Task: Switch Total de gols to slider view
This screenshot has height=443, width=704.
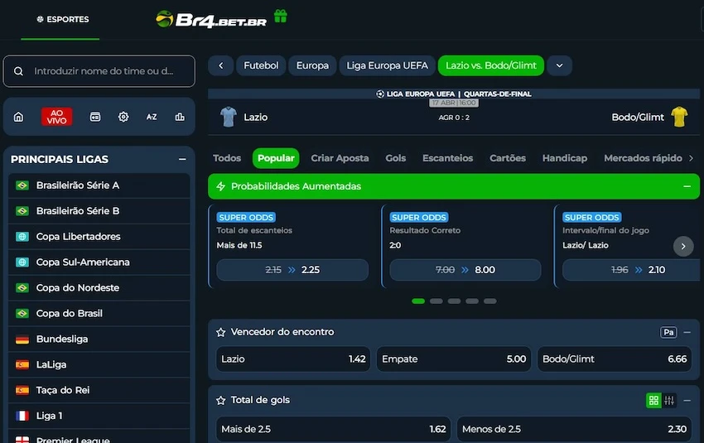Action: (669, 401)
